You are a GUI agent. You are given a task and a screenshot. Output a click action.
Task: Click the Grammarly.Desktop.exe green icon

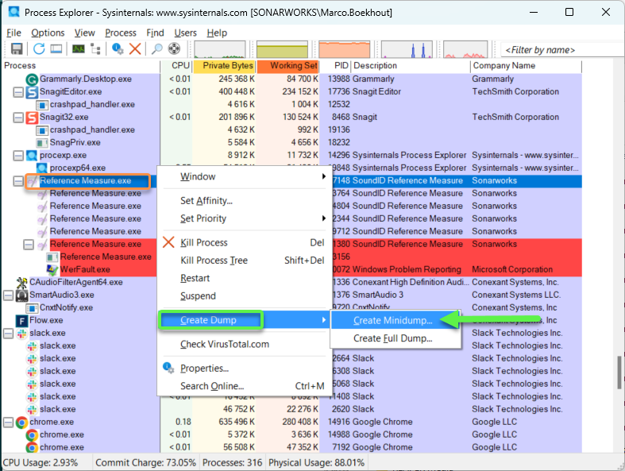pyautogui.click(x=32, y=79)
